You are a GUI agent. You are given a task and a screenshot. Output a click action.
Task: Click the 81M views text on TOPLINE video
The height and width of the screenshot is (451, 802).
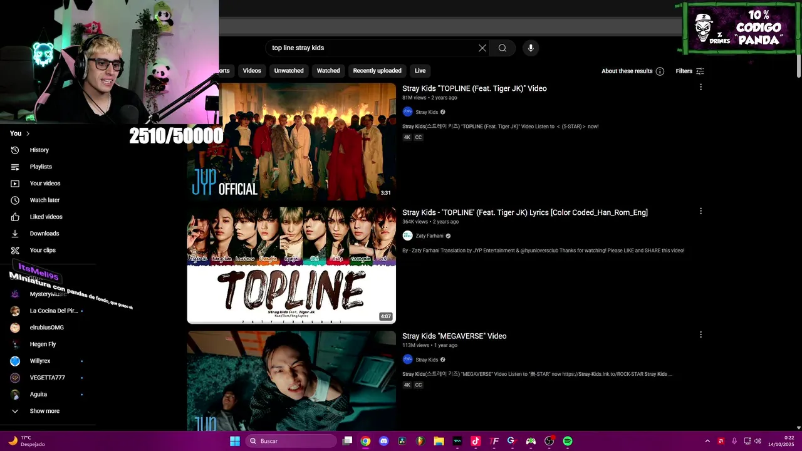(x=414, y=98)
